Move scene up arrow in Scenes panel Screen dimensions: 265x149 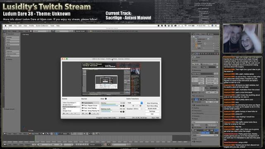72,113
